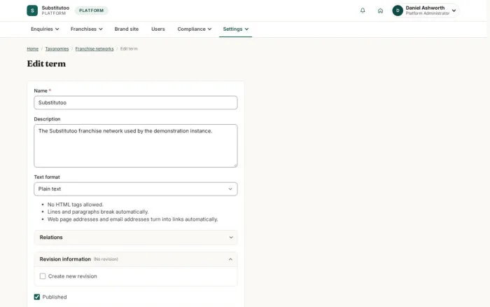Click the green Substitutoo S logo
This screenshot has height=307, width=490.
click(x=32, y=11)
